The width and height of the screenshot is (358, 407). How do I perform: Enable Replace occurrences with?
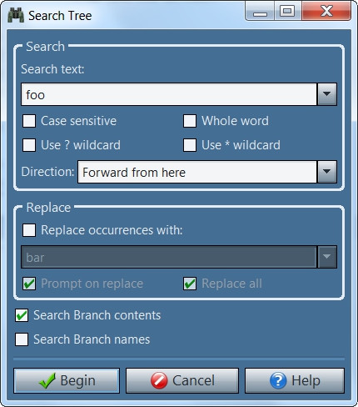29,230
